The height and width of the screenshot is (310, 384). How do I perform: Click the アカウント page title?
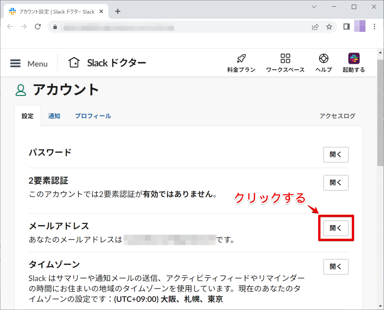tap(66, 90)
